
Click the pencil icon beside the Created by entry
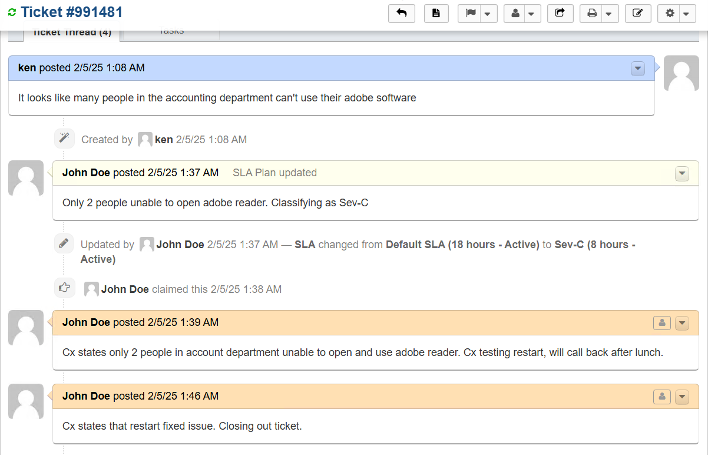point(64,138)
